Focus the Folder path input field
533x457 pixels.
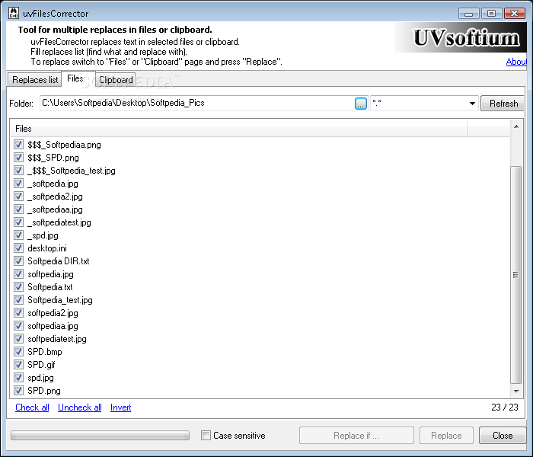coord(197,104)
